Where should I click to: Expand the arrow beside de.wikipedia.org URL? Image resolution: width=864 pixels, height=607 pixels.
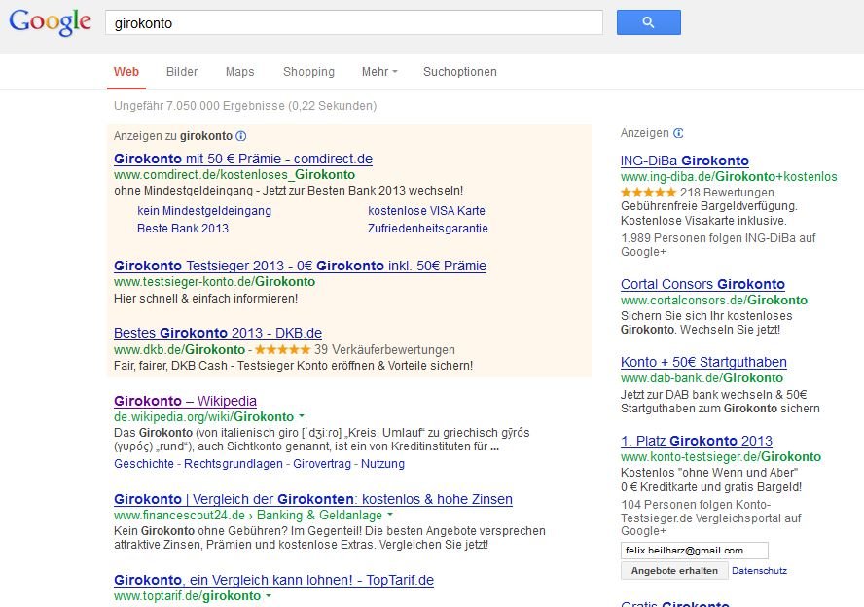[x=302, y=416]
